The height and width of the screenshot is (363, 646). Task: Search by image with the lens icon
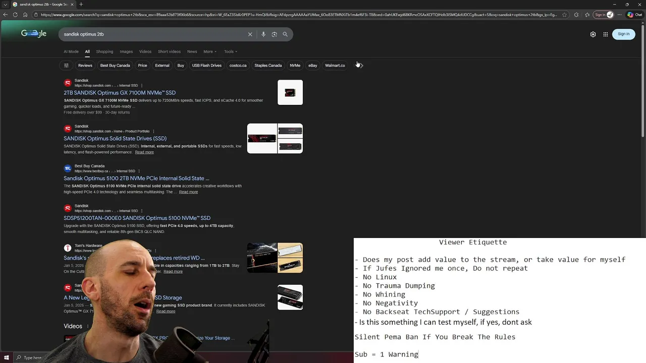coord(274,34)
